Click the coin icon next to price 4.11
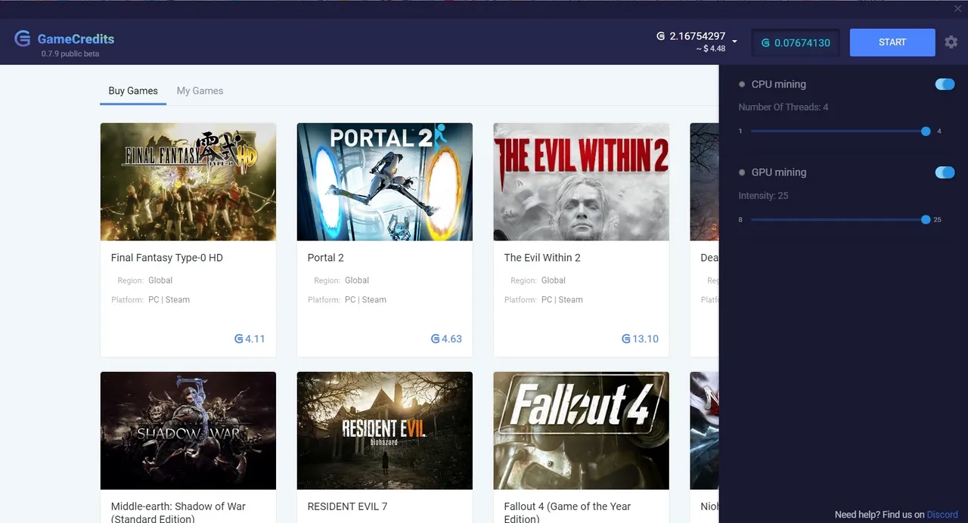This screenshot has width=968, height=523. (238, 339)
